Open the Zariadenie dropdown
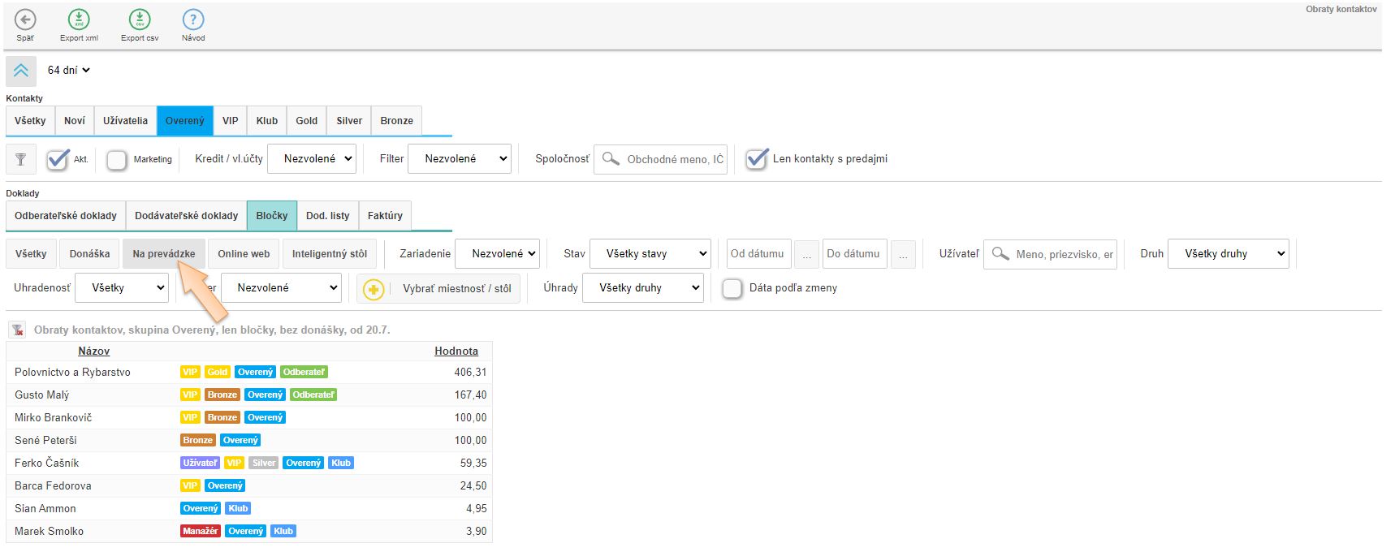Viewport: 1395px width, 552px height. tap(497, 254)
